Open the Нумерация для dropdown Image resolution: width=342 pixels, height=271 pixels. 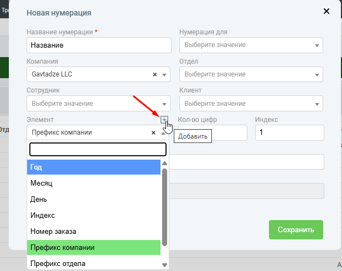(251, 45)
